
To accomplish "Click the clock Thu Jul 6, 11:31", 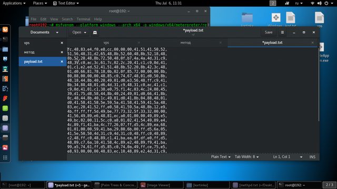I will coord(168,3).
